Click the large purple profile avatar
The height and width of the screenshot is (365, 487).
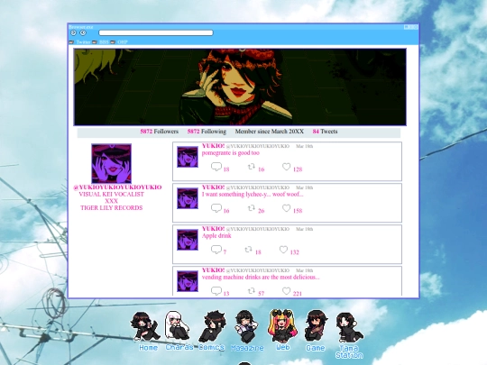112,163
